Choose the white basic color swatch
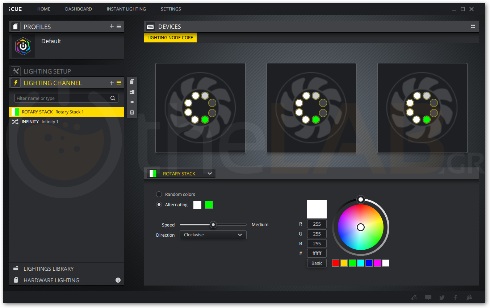490x308 pixels. (386, 263)
